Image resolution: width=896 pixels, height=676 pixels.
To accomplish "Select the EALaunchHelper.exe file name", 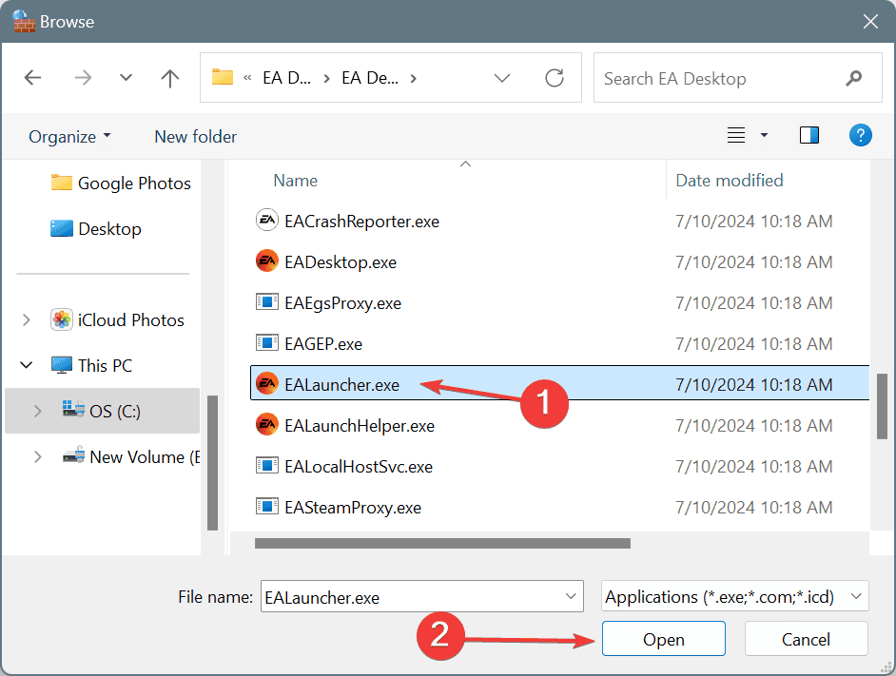I will coord(360,426).
